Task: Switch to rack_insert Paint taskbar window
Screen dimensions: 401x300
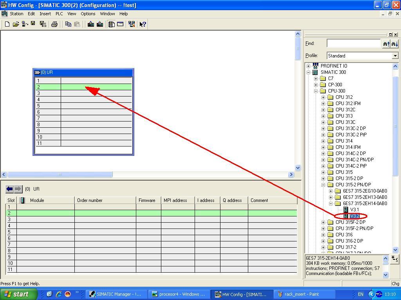Action: 305,294
